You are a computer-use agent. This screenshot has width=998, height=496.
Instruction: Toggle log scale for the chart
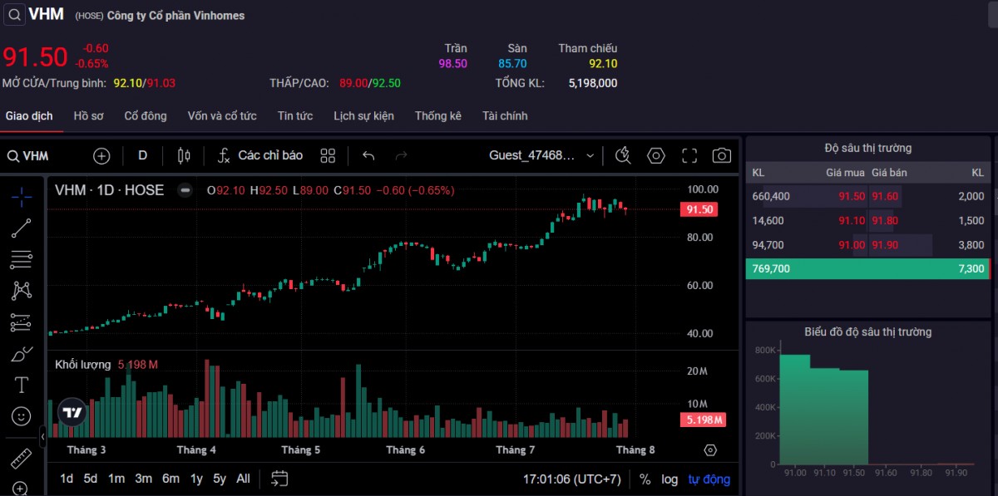(669, 479)
